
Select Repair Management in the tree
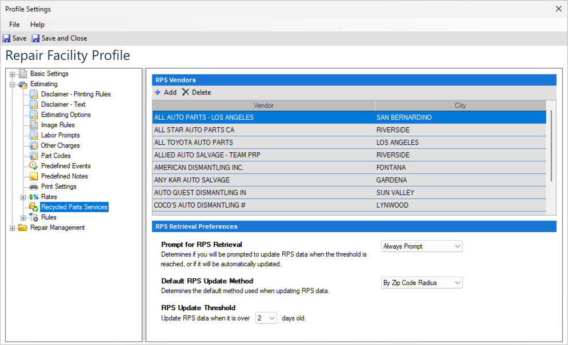58,228
